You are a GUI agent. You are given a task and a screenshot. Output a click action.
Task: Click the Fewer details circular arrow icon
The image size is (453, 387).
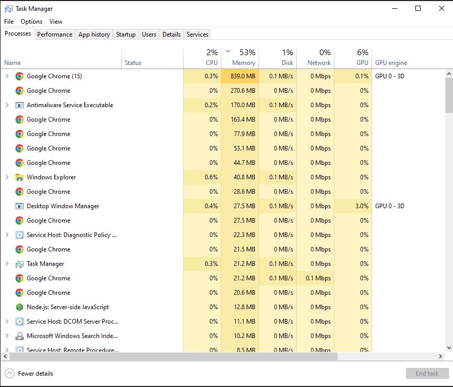tap(9, 374)
